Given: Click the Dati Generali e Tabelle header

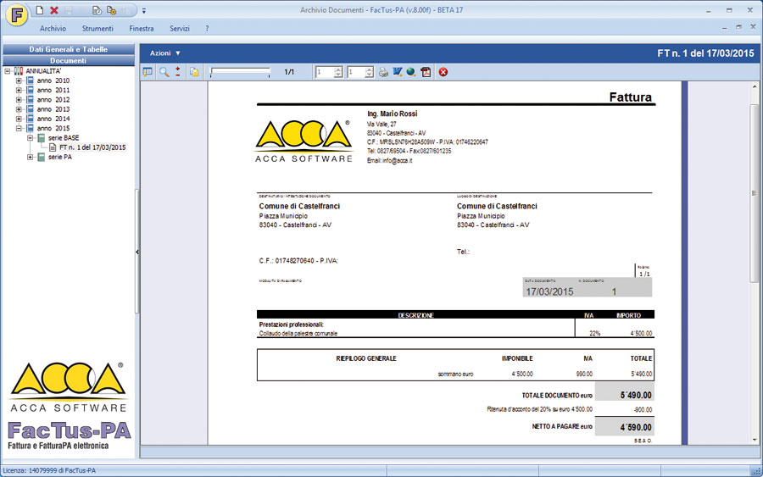Looking at the screenshot, I should 68,49.
